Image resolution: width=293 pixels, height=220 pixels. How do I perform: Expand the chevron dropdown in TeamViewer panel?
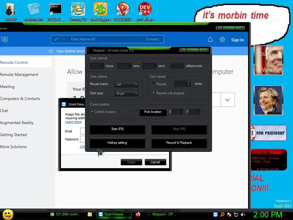point(227,100)
